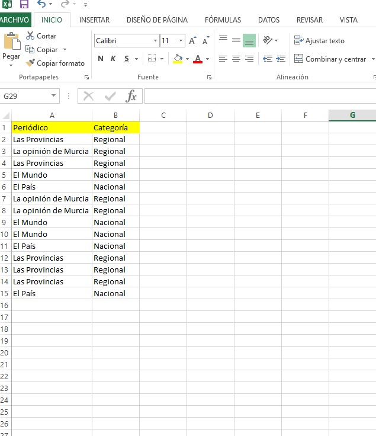Increase font size with large A
376x436 pixels.
pyautogui.click(x=192, y=41)
